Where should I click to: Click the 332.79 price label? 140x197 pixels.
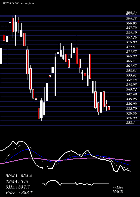131,108
